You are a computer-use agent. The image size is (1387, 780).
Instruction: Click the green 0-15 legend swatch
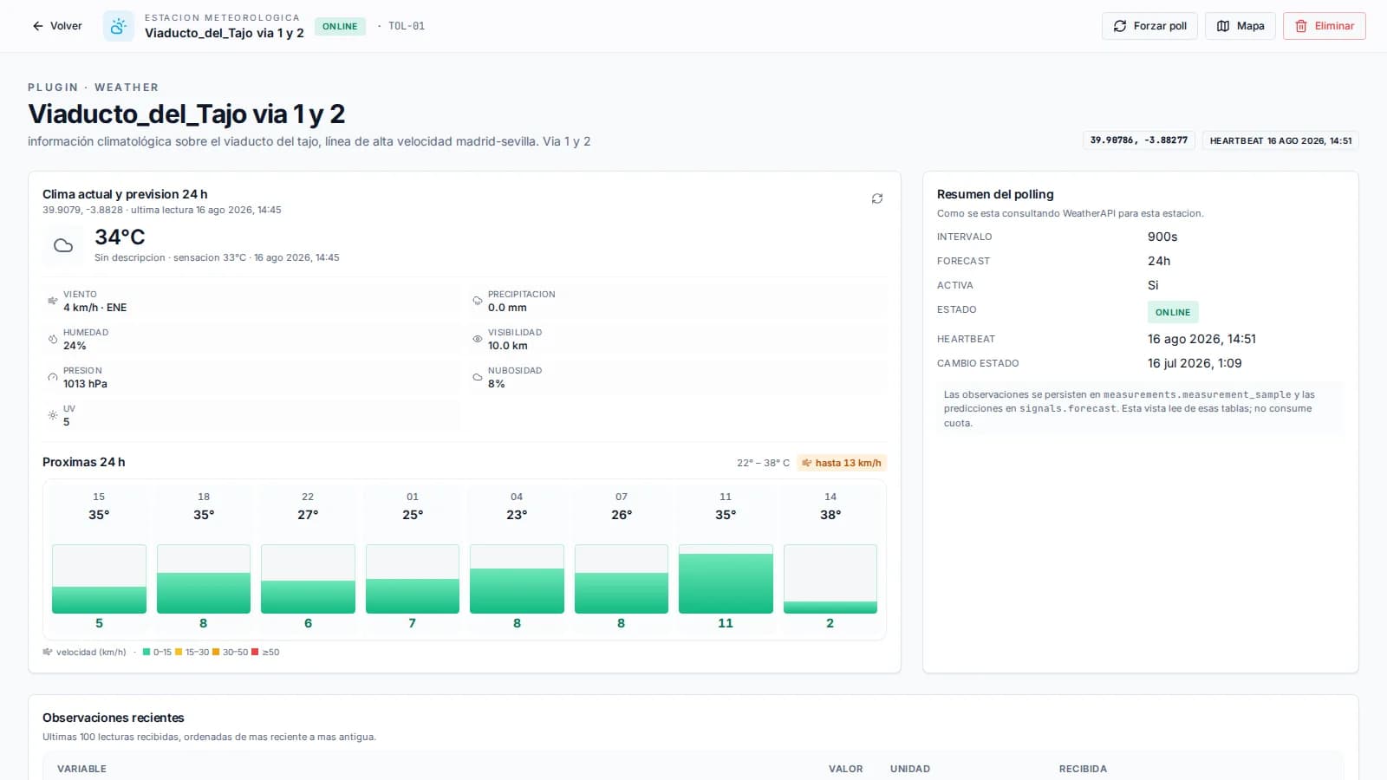point(147,652)
